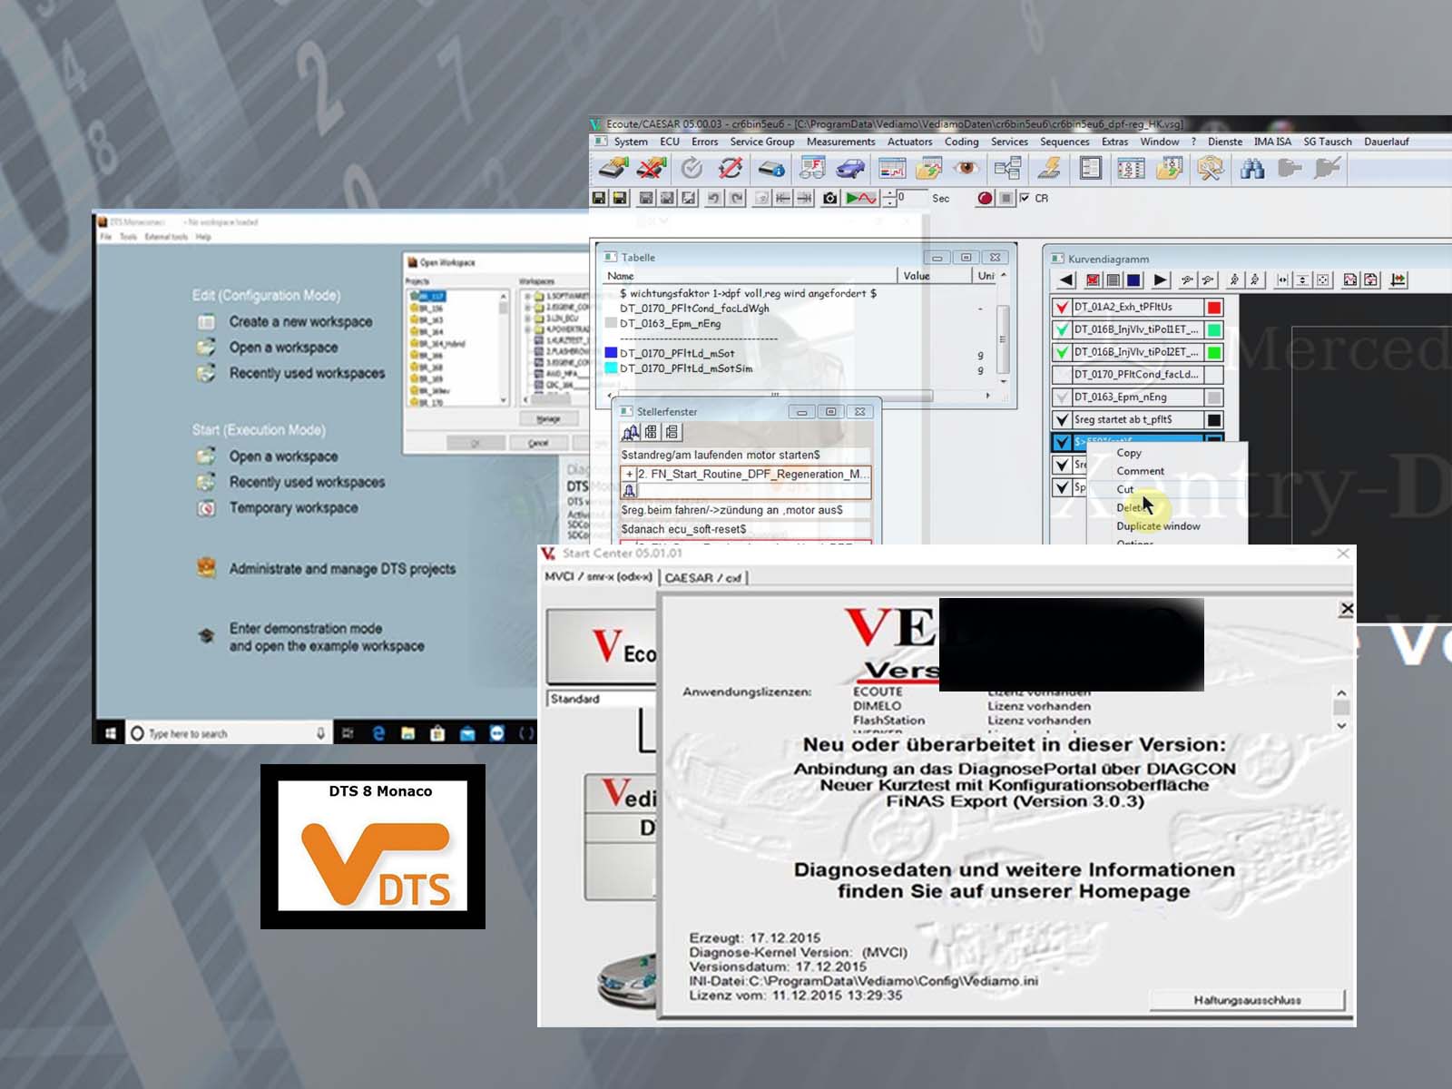The height and width of the screenshot is (1089, 1452).
Task: Click the eye icon in Ecoute toolbar
Action: [966, 168]
